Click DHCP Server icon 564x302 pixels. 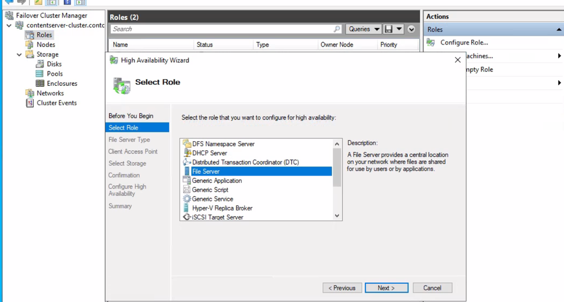tap(186, 152)
